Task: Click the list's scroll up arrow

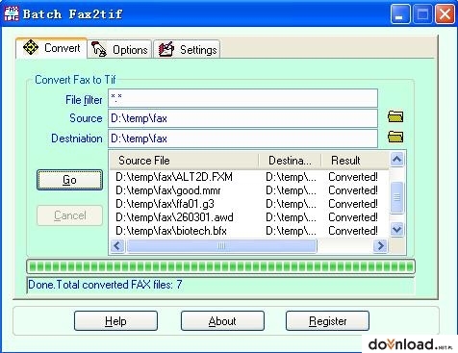Action: pos(397,159)
